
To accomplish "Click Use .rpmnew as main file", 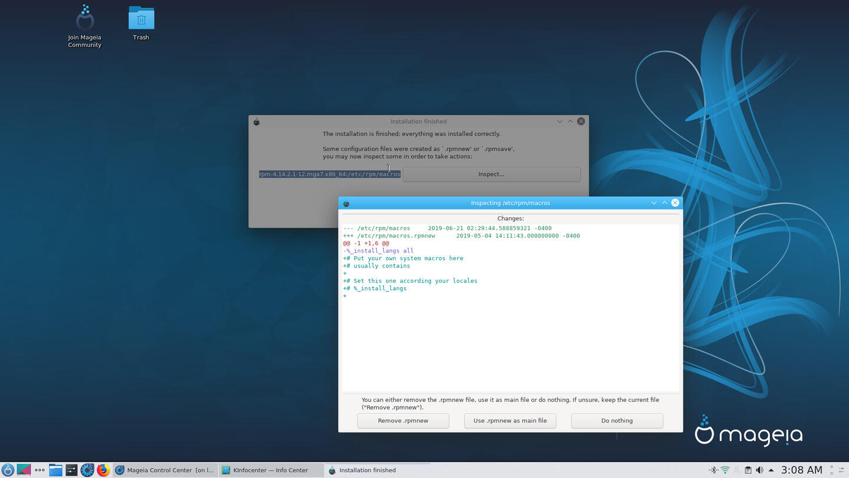I will 510,421.
